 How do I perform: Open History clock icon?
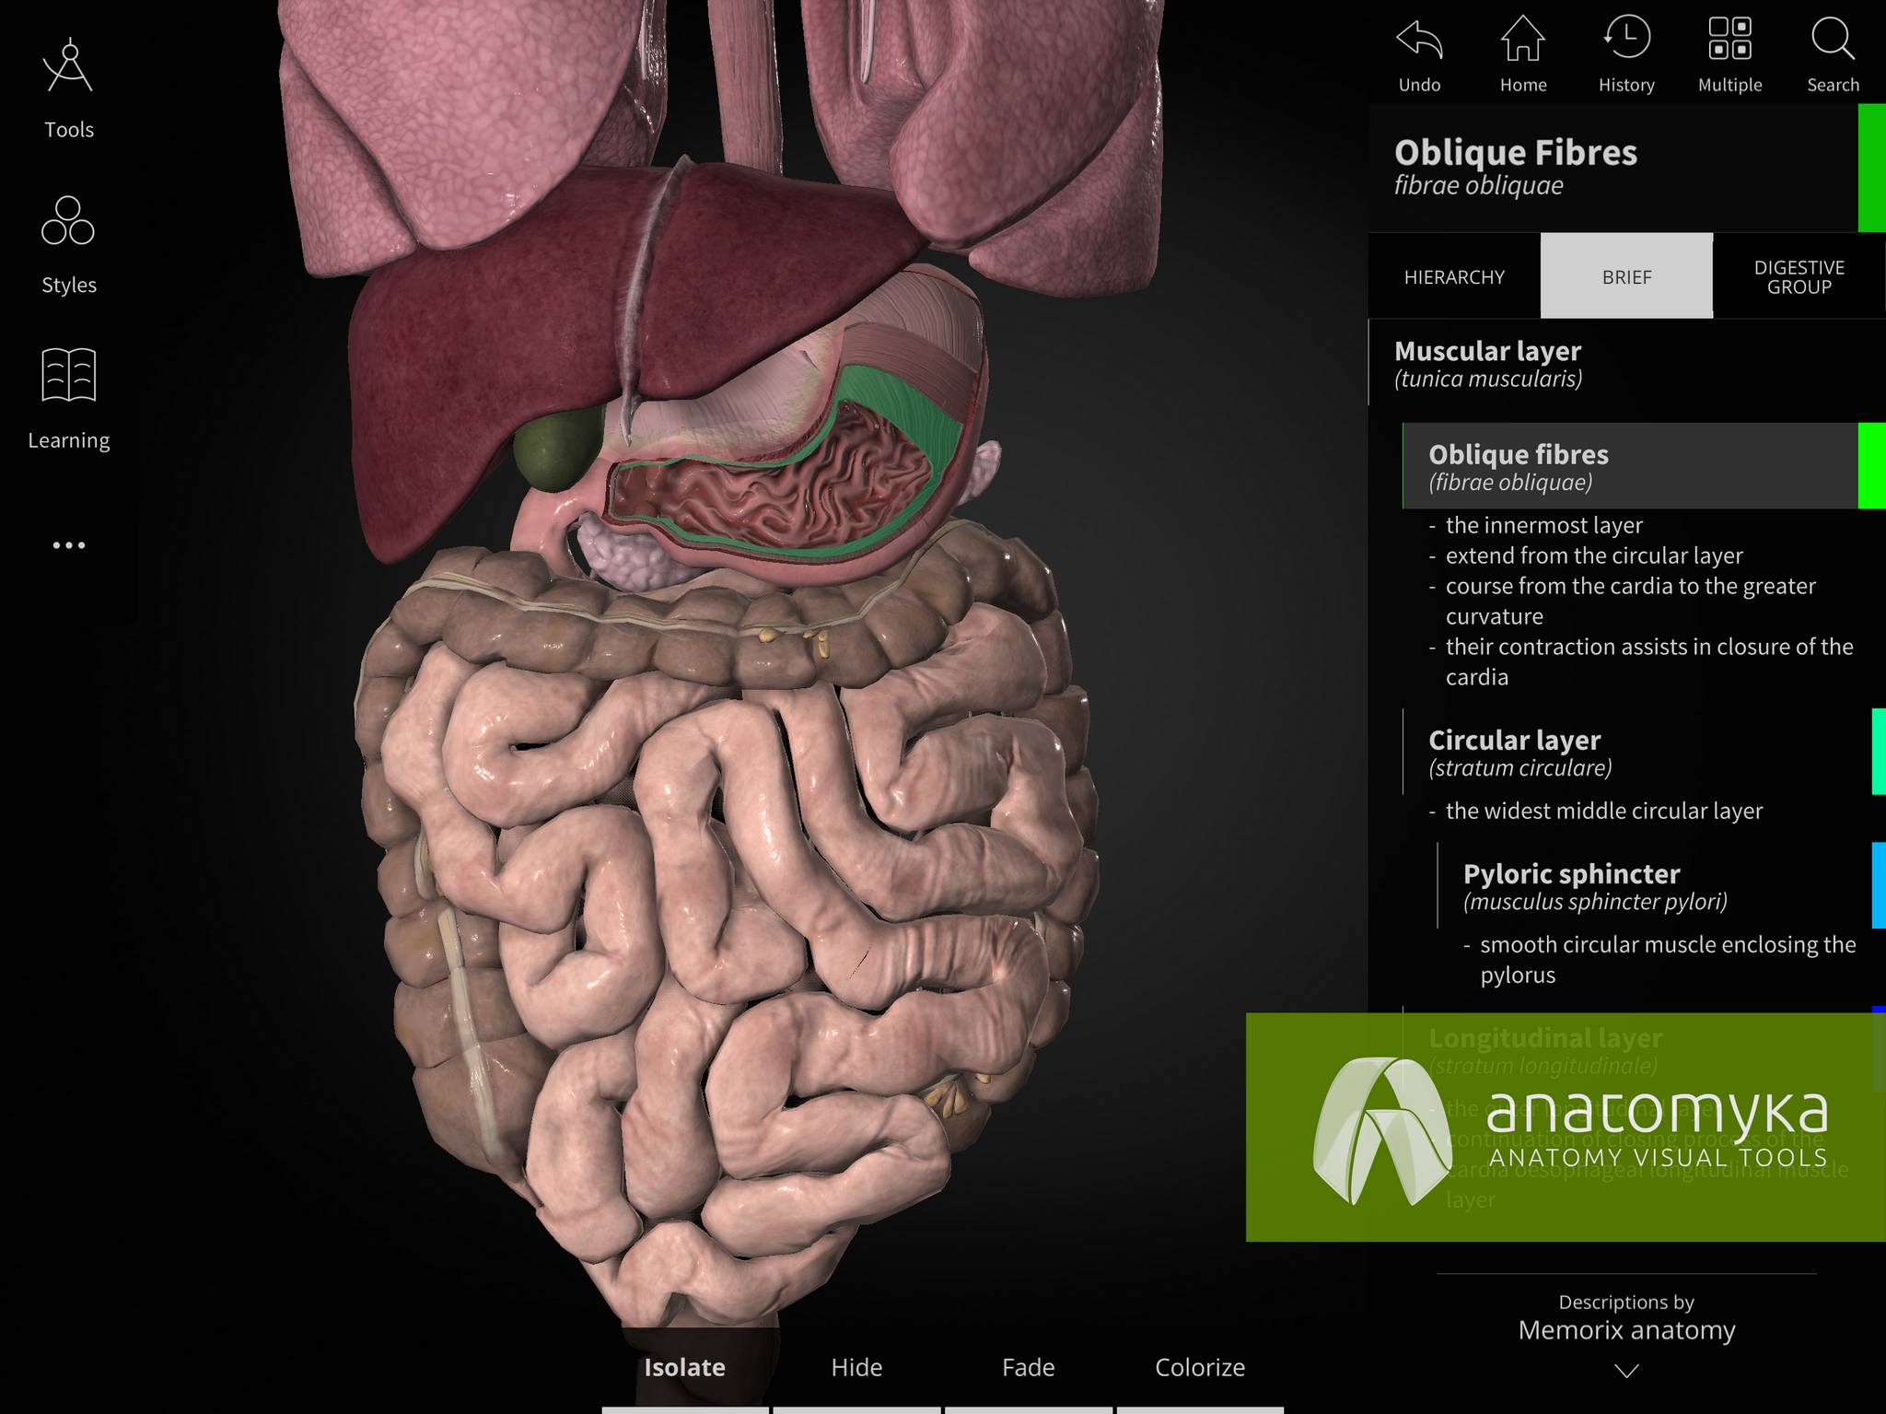pyautogui.click(x=1626, y=39)
